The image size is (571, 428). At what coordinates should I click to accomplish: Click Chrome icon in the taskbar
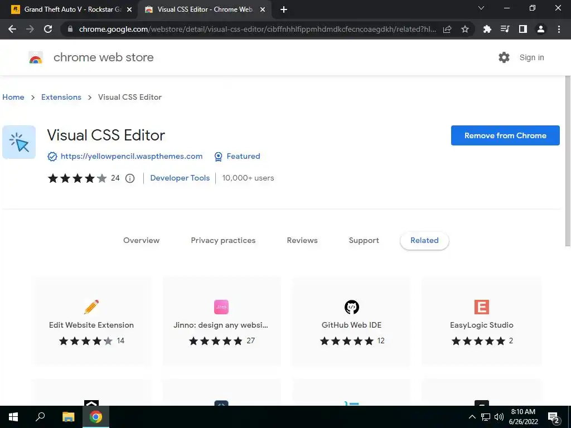coord(96,417)
